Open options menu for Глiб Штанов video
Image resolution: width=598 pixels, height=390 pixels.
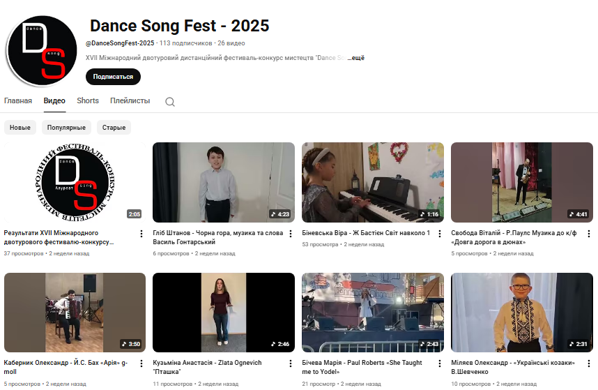click(290, 234)
